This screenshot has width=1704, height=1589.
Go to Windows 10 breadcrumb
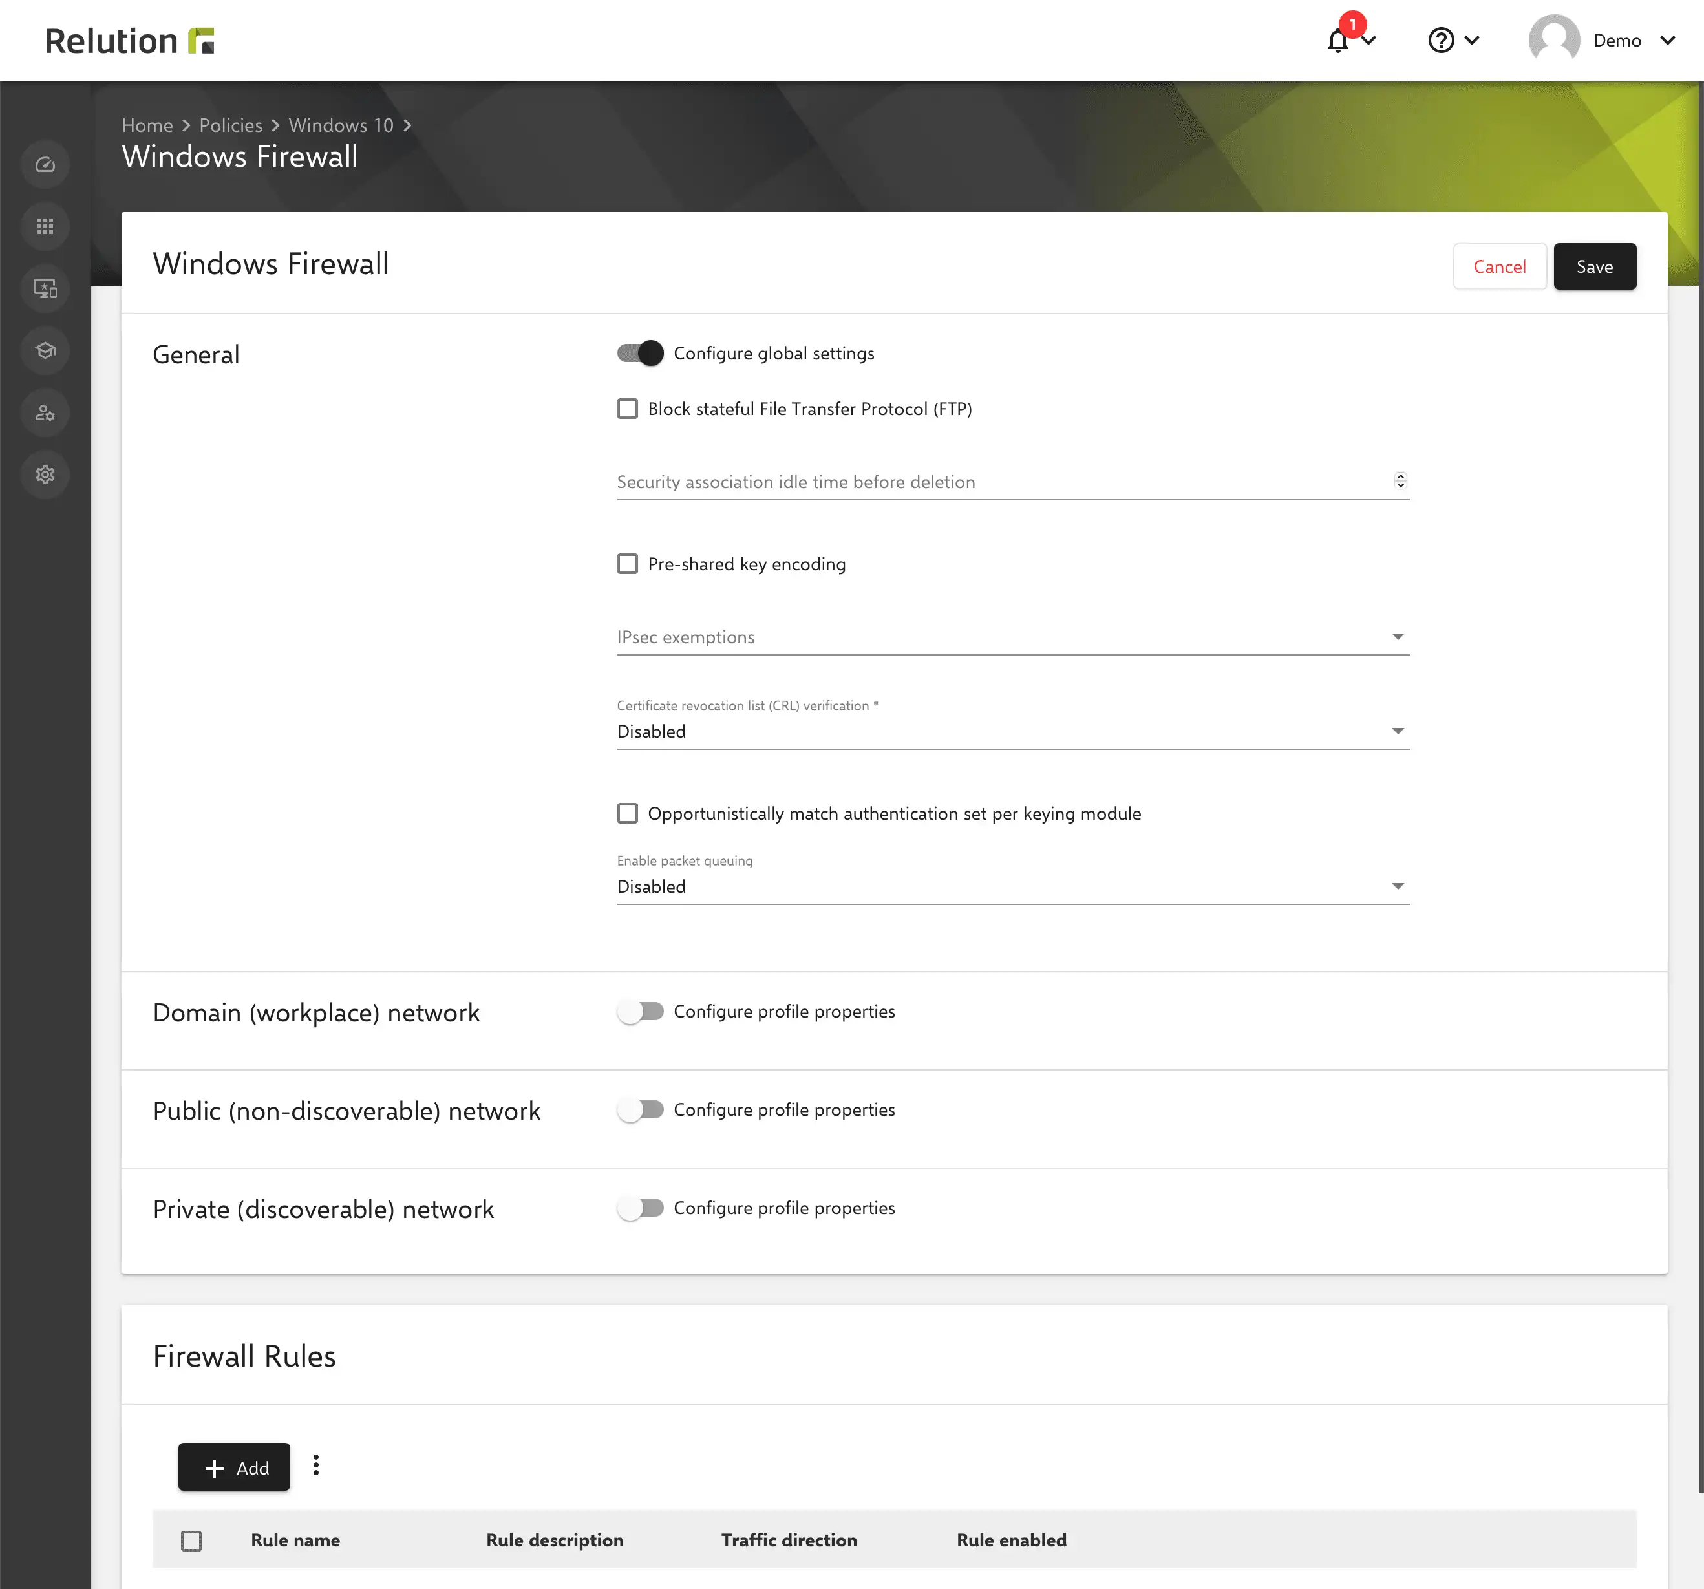point(341,125)
